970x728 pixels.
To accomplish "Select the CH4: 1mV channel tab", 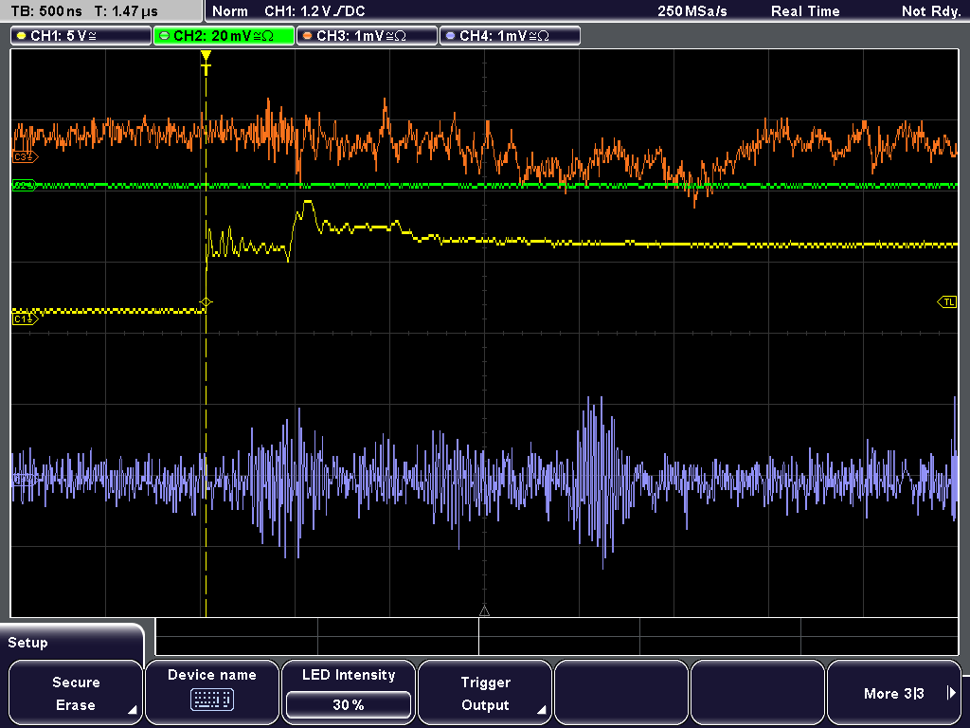I will 510,36.
